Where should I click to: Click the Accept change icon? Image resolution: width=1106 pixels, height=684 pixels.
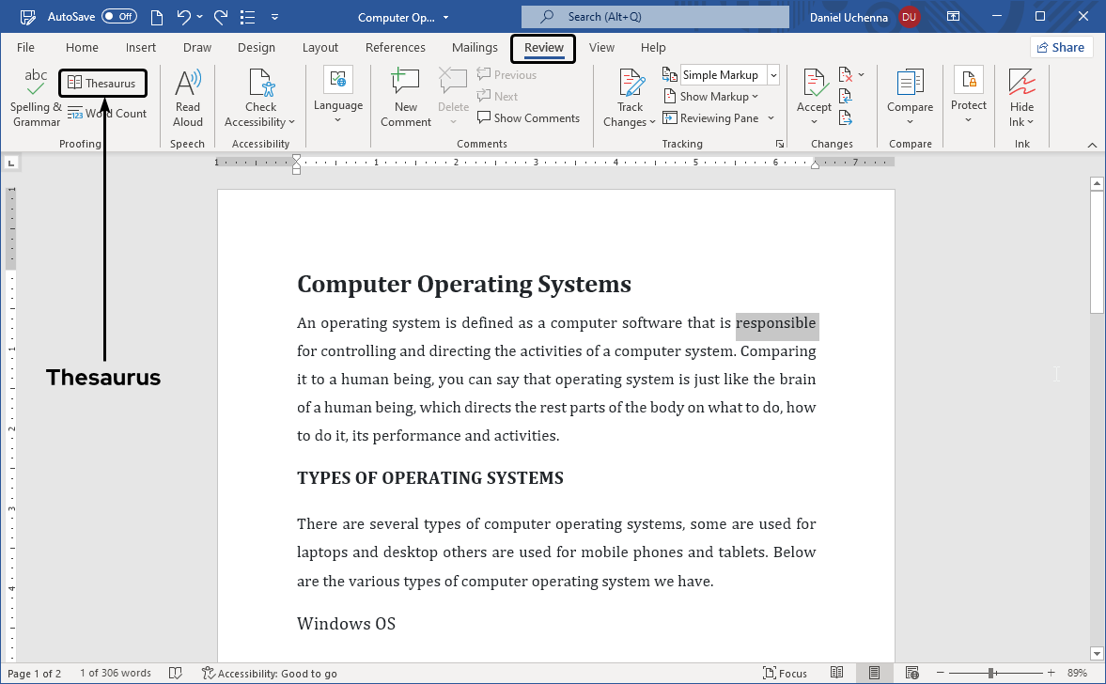[814, 85]
